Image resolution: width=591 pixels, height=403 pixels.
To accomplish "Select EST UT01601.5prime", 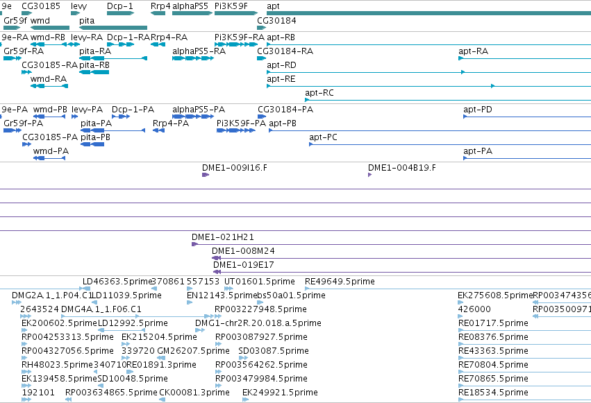I will 259,282.
